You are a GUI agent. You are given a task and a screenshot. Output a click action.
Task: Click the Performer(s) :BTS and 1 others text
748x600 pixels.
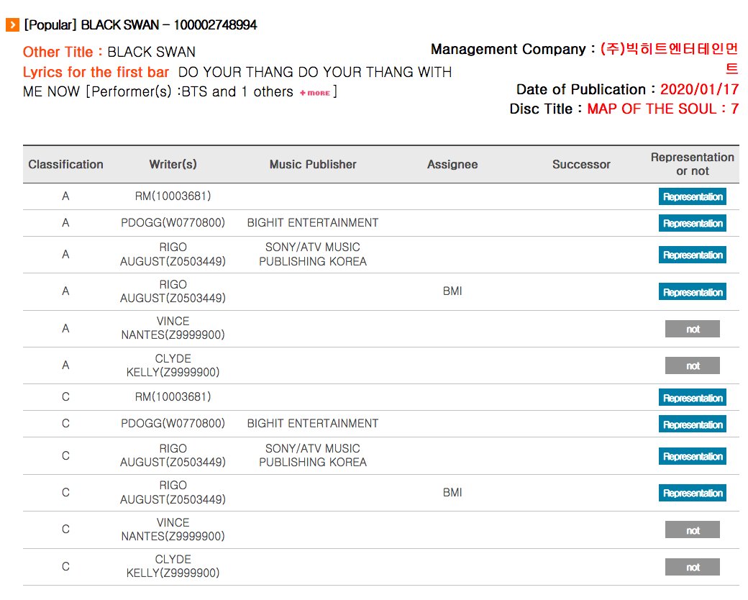(x=192, y=91)
